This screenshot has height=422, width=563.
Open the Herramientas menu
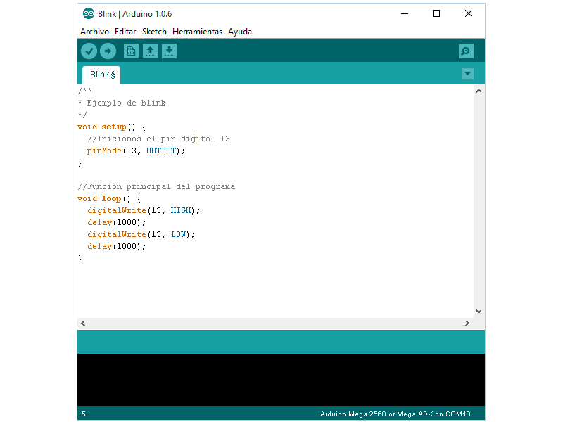198,32
